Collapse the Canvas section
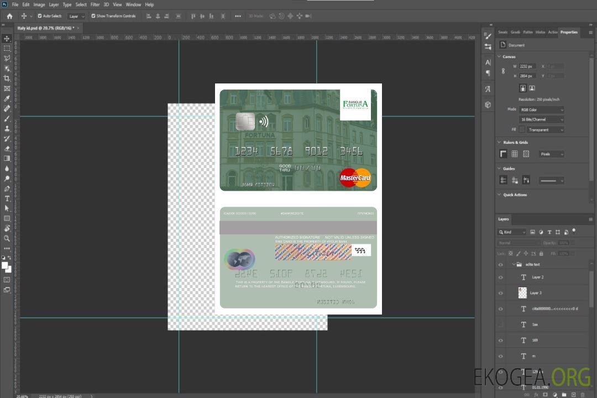Viewport: 597px width, 398px height. [499, 56]
